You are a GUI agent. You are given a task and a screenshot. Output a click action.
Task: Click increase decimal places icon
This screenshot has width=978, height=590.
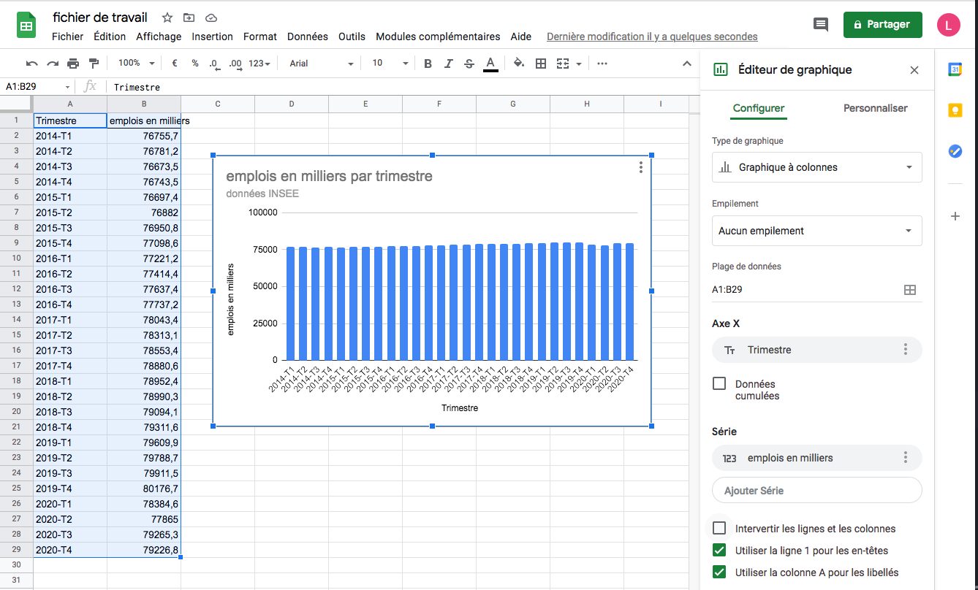click(x=235, y=64)
